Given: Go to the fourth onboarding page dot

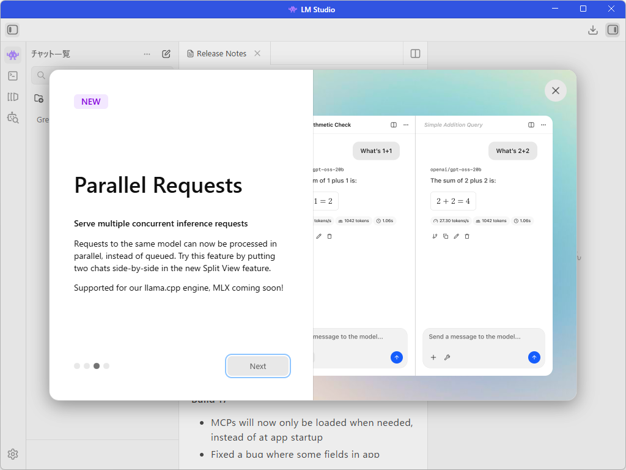Looking at the screenshot, I should point(106,366).
